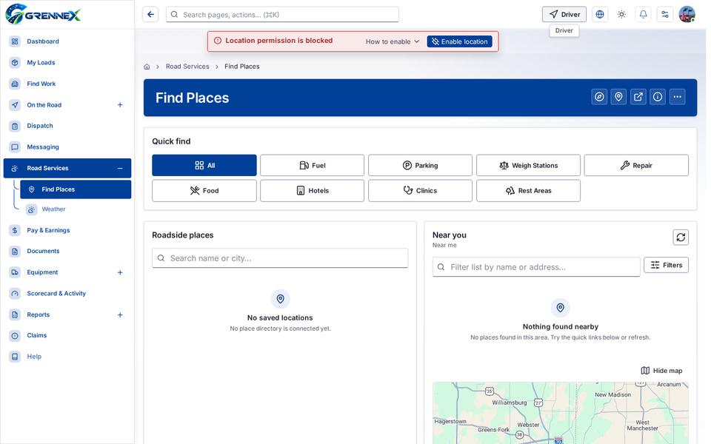The height and width of the screenshot is (444, 711).
Task: Open the notifications bell
Action: click(x=643, y=15)
